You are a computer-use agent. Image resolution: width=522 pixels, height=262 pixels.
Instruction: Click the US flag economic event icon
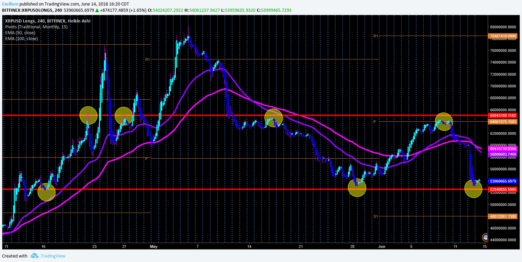pos(485,237)
